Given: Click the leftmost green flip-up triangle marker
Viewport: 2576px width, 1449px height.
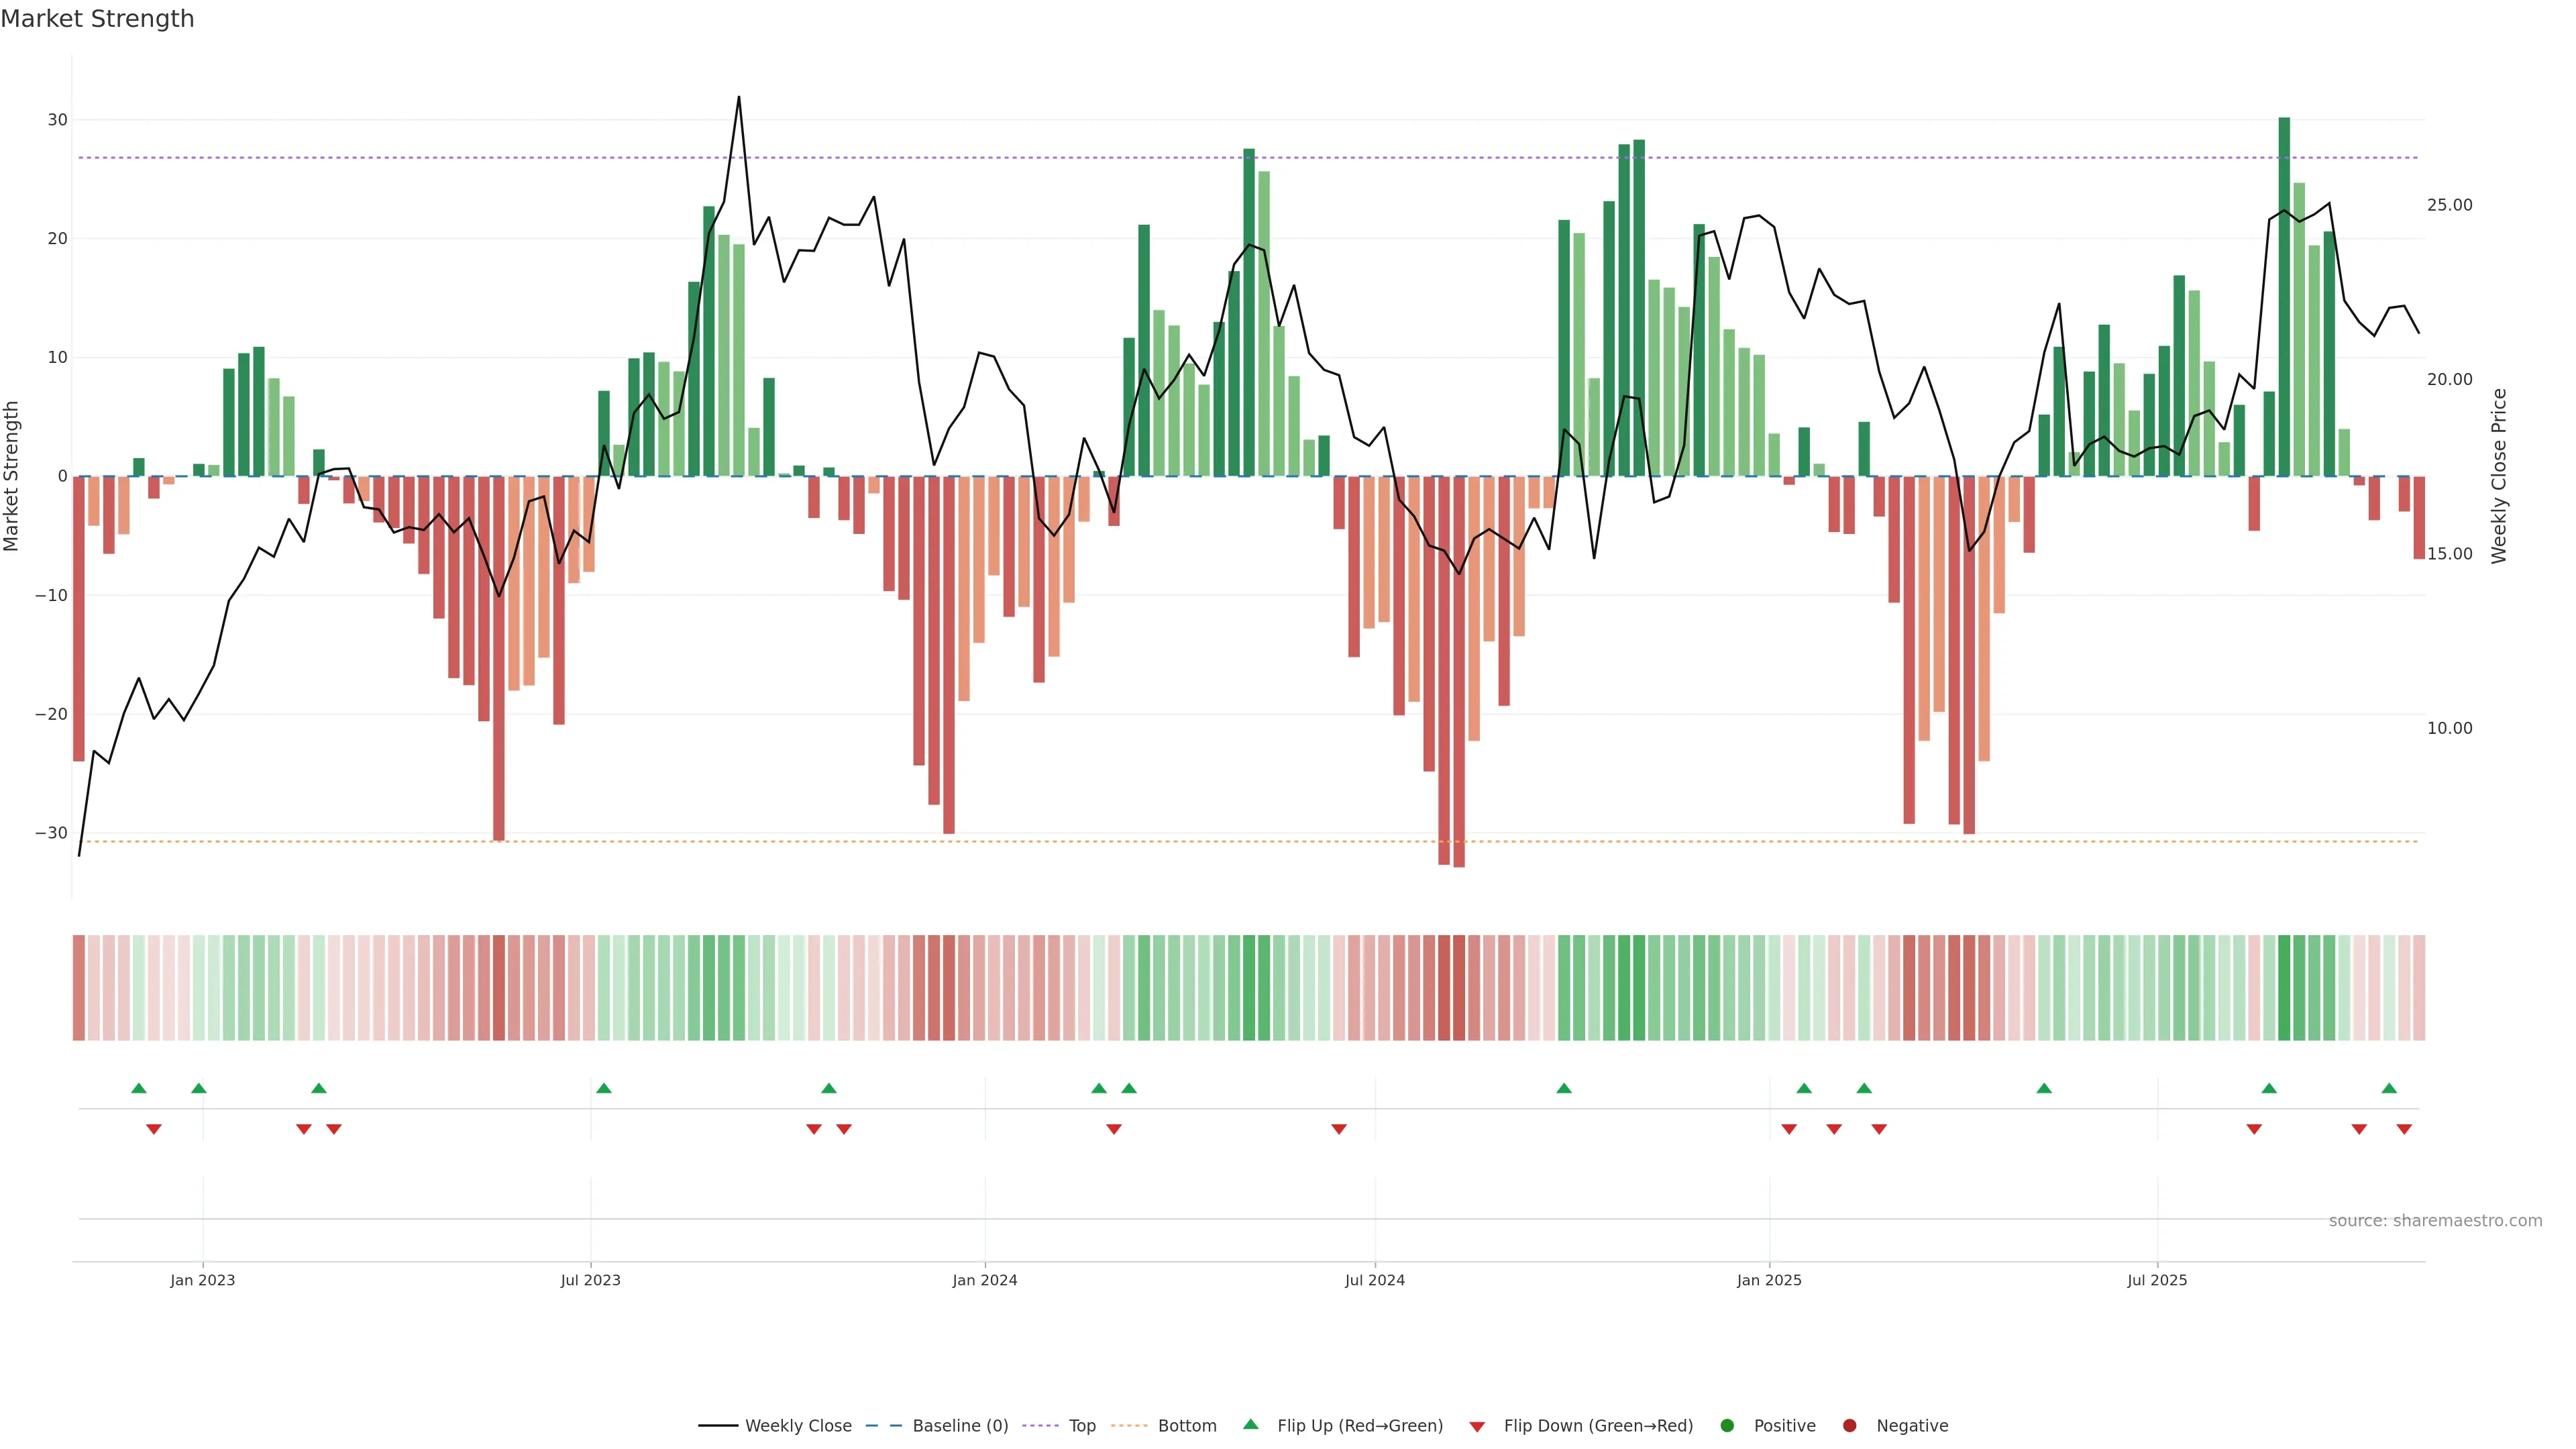Looking at the screenshot, I should tap(139, 1088).
